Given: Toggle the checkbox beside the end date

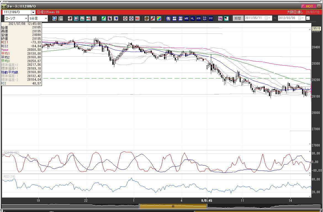Looking at the screenshot, I should (308, 18).
